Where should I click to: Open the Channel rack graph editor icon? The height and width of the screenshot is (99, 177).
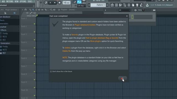(x=154, y=10)
